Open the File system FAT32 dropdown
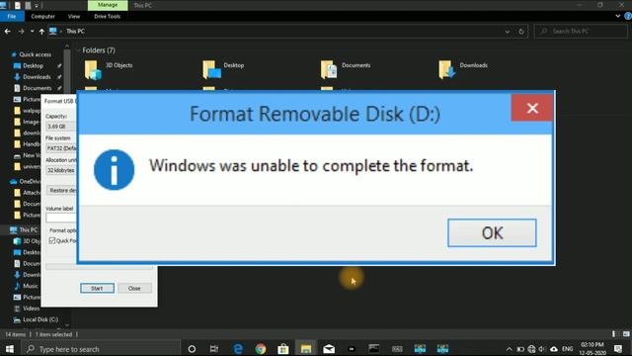Screen dimensions: 632x356 61,148
